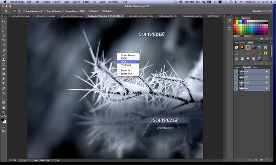Toggle Resize Windows to Fit checkbox
This screenshot has width=276, height=165.
tap(24, 11)
